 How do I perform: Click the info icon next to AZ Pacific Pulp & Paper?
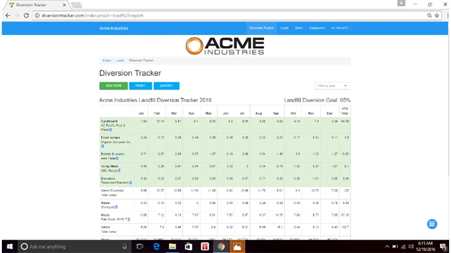110,130
